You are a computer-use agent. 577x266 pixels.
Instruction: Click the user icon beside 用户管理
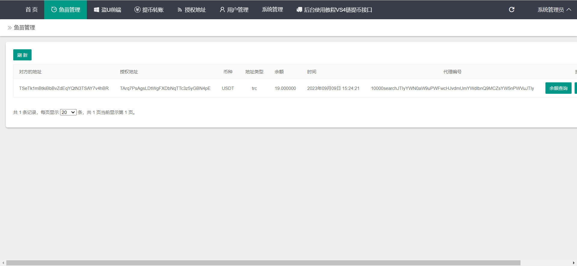[x=222, y=10]
